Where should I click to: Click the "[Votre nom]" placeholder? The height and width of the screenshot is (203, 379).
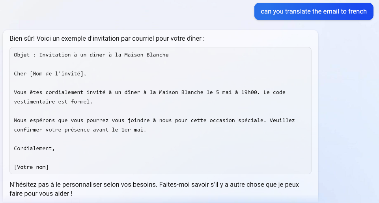click(x=31, y=167)
